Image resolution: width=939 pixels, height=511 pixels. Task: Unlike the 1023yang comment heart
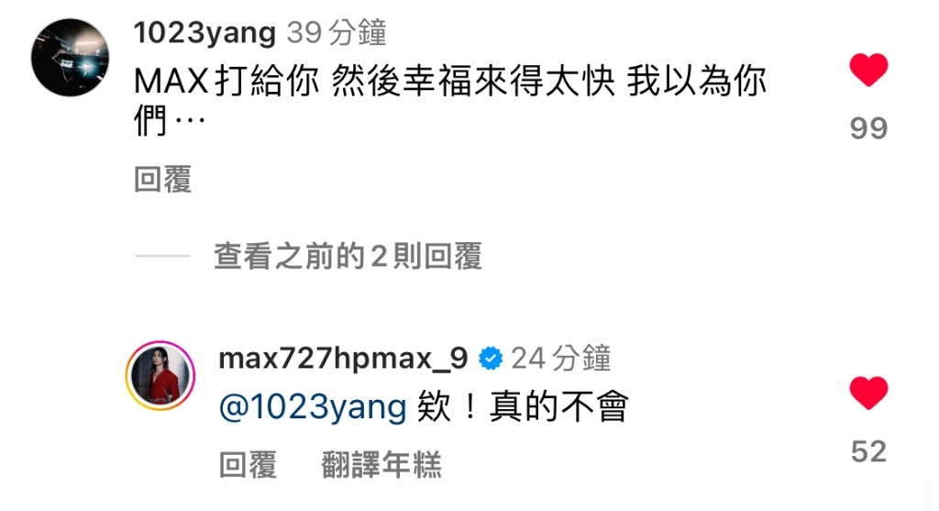[868, 70]
